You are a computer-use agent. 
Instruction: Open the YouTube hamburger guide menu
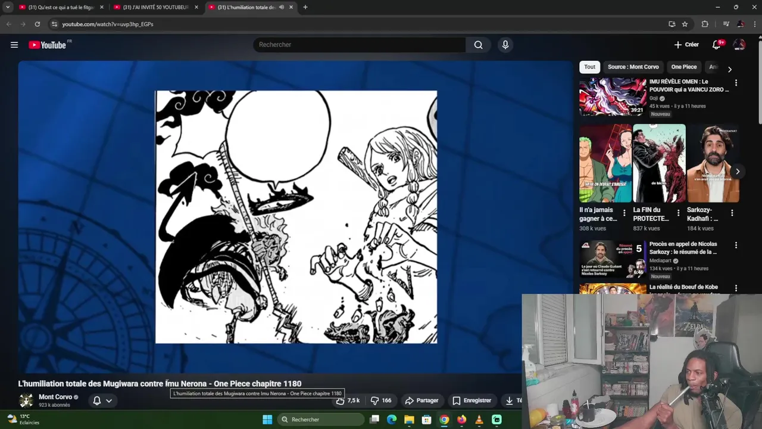pos(14,45)
